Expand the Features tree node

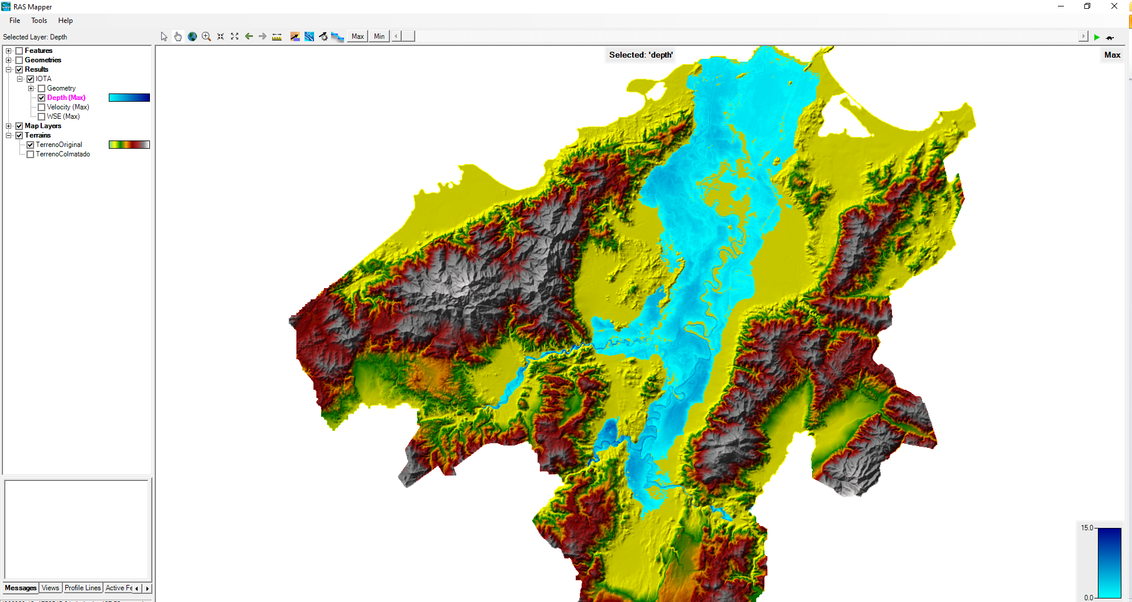click(x=9, y=51)
